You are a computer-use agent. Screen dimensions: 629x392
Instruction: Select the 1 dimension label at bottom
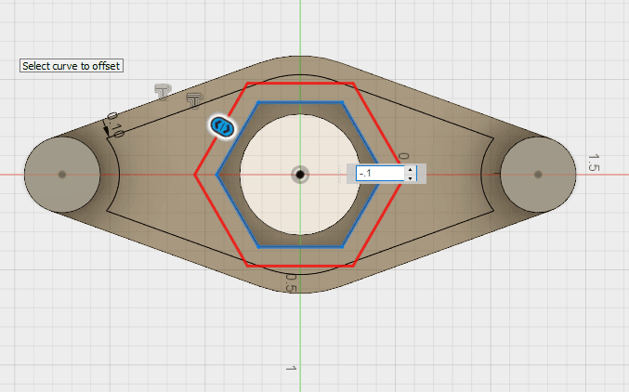pyautogui.click(x=290, y=369)
